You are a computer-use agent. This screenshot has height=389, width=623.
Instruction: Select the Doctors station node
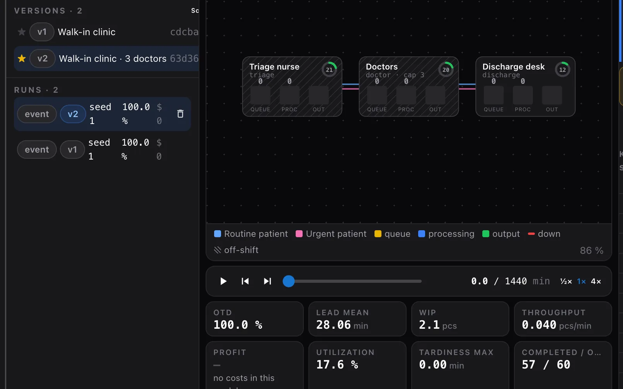click(x=409, y=87)
